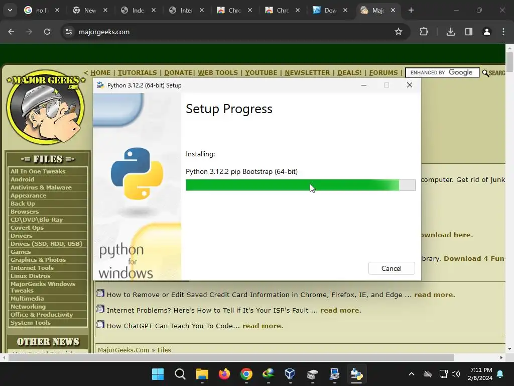Viewport: 514px width, 386px height.
Task: Open Linux Distros category
Action: click(x=31, y=276)
